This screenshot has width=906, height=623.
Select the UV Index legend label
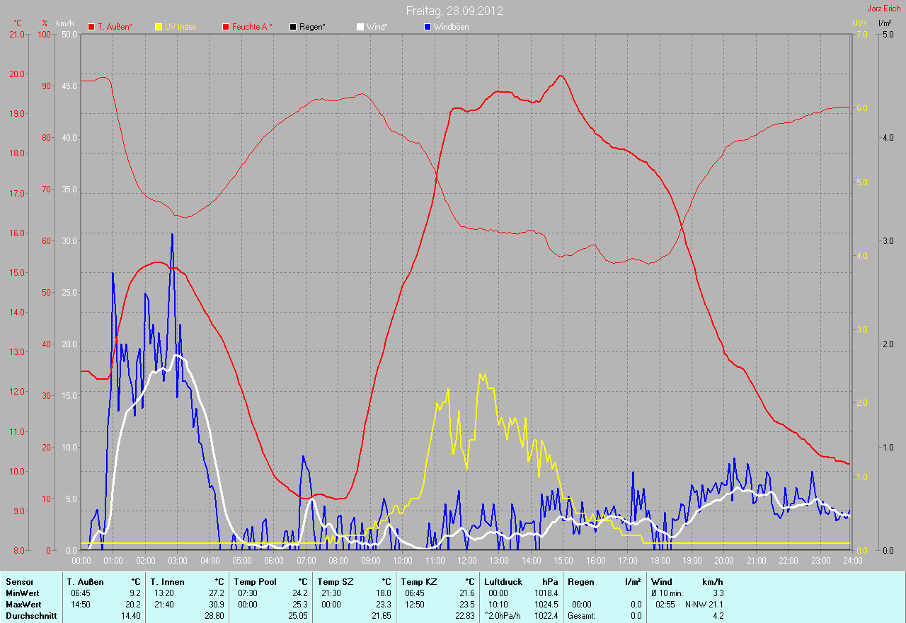coord(180,27)
